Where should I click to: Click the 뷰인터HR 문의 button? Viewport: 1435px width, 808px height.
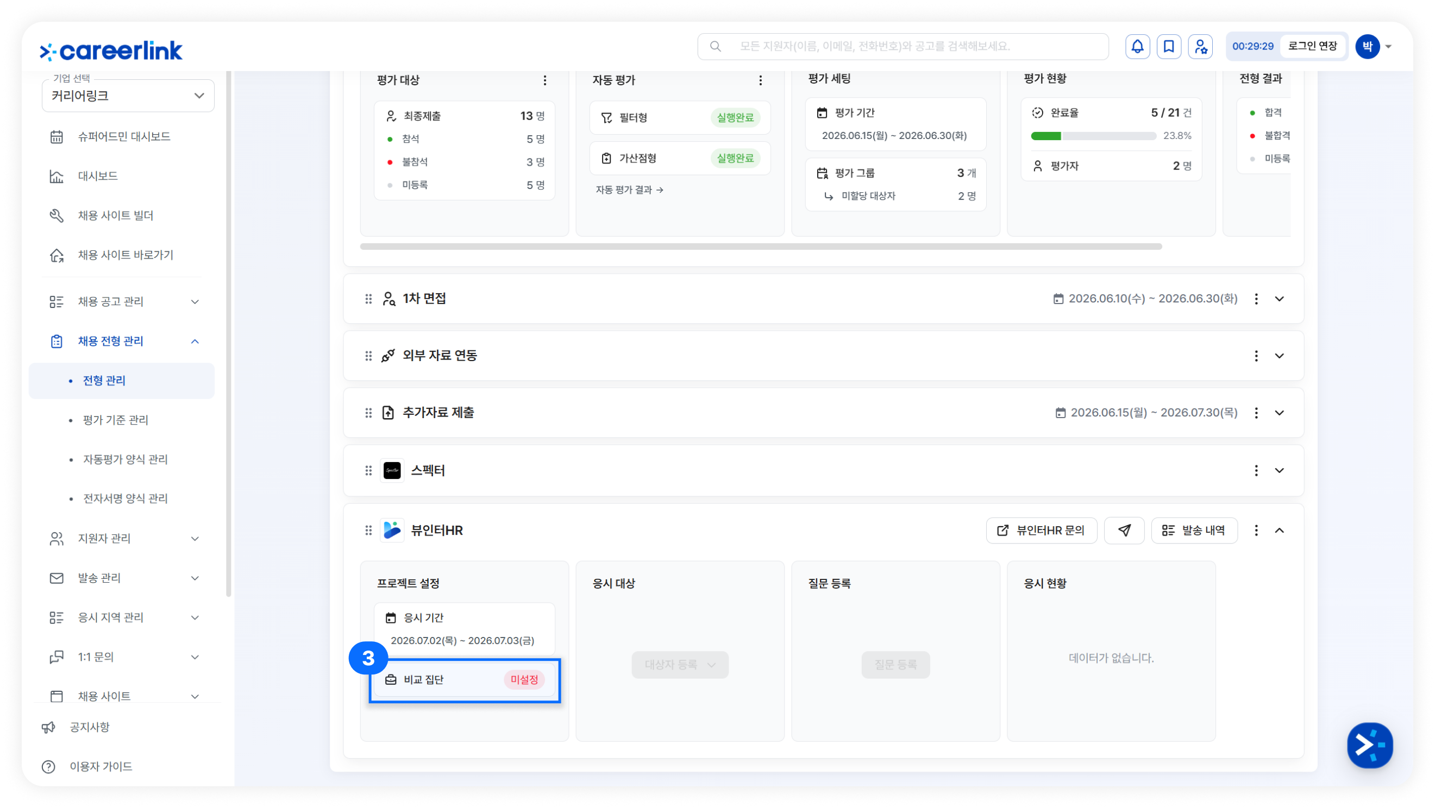1041,530
